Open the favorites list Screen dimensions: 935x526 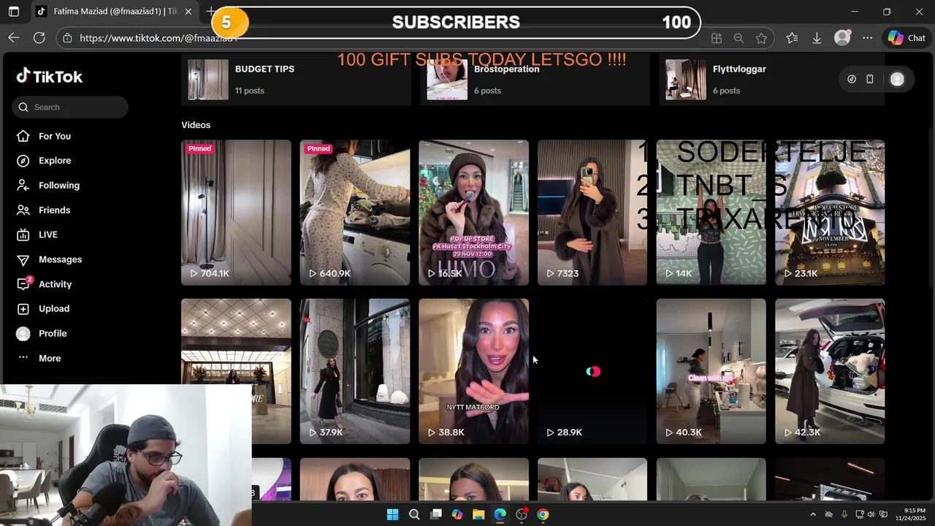[x=792, y=38]
